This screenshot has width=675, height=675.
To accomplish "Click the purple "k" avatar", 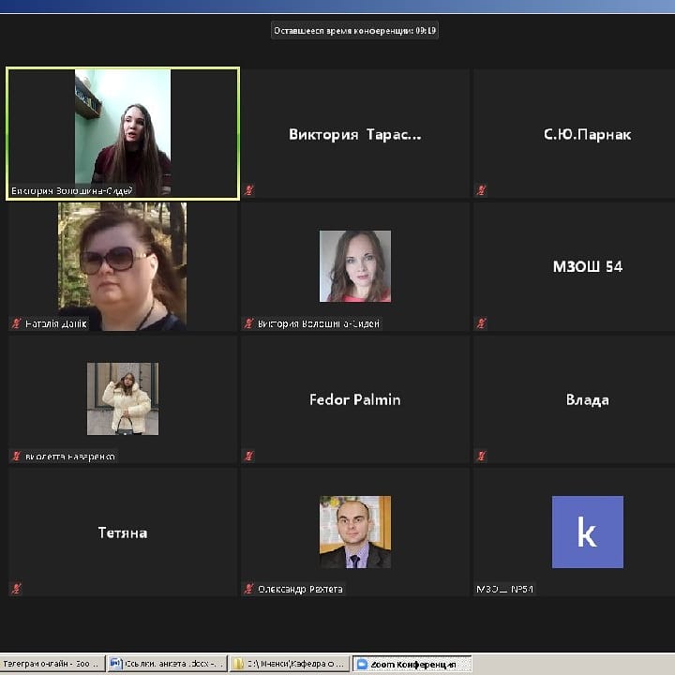I will coord(587,532).
